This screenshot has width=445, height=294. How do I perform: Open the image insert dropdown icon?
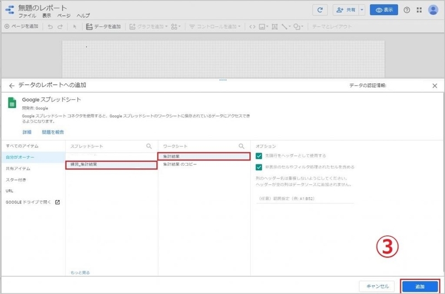click(263, 27)
